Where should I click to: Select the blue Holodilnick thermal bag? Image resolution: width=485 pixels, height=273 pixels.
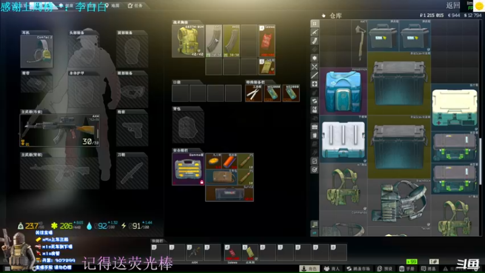(x=343, y=92)
